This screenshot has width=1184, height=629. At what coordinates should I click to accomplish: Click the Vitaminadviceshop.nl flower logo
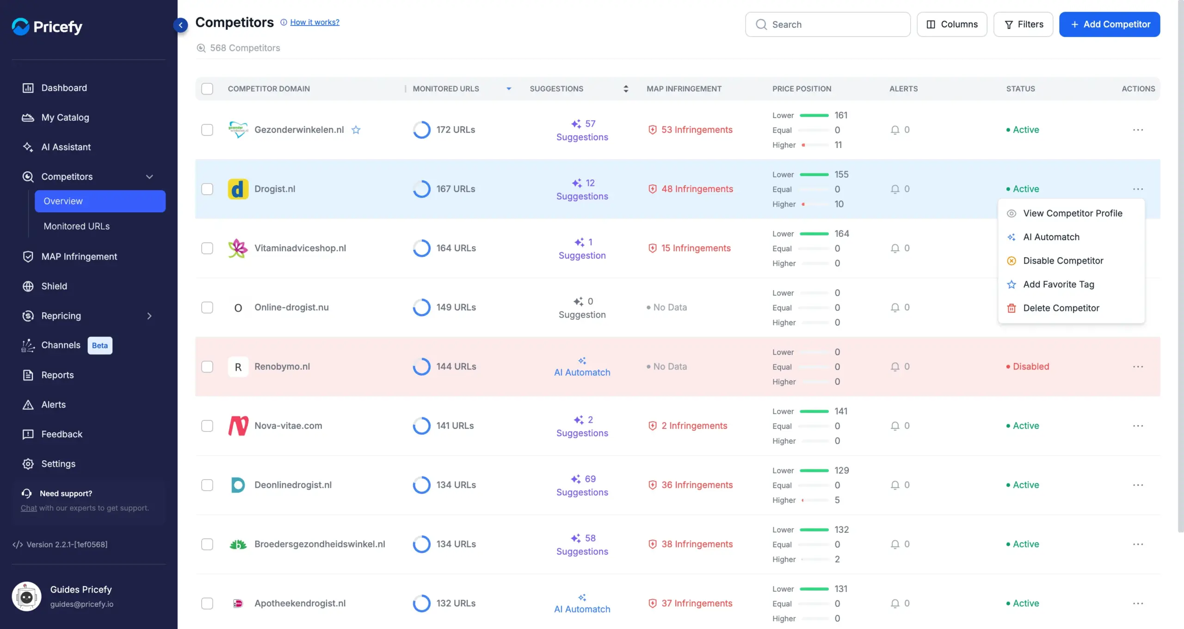click(x=238, y=248)
